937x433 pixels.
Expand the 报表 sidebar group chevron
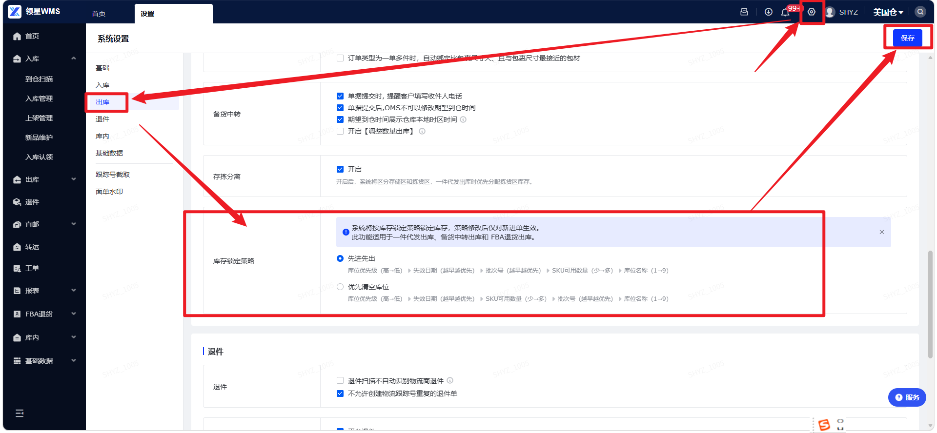74,291
